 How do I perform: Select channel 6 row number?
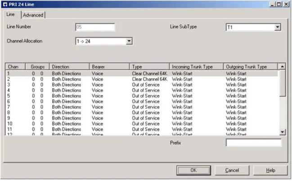coord(9,101)
